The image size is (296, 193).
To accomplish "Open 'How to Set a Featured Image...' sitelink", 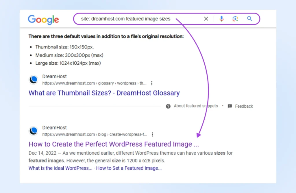I will pos(129,168).
